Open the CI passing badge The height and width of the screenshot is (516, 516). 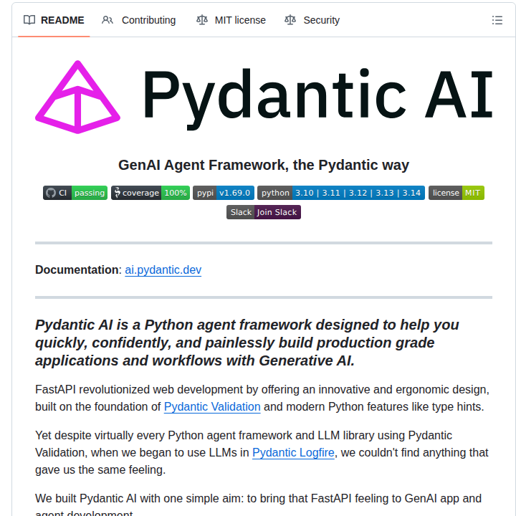(x=75, y=193)
